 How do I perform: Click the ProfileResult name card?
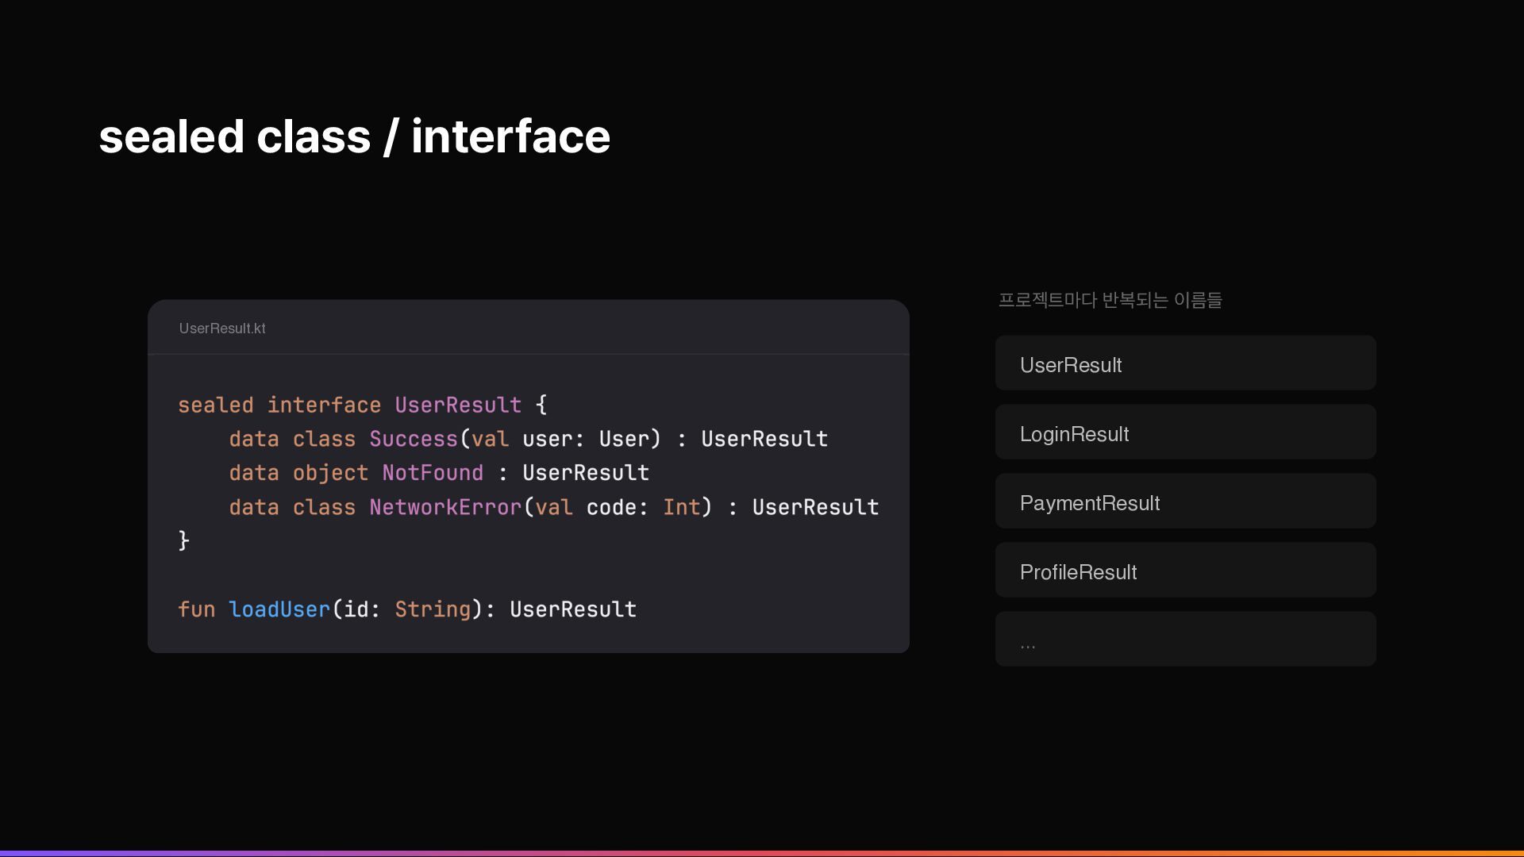point(1186,570)
